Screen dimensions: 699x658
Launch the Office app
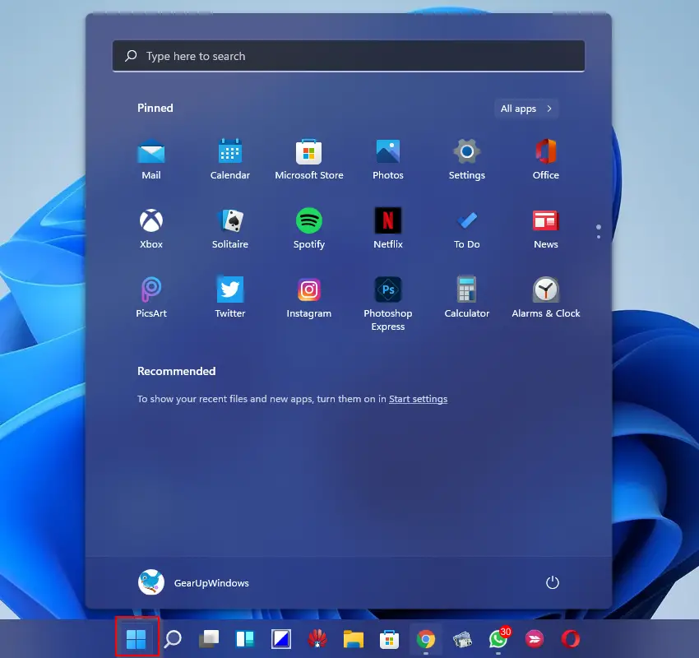pos(546,159)
